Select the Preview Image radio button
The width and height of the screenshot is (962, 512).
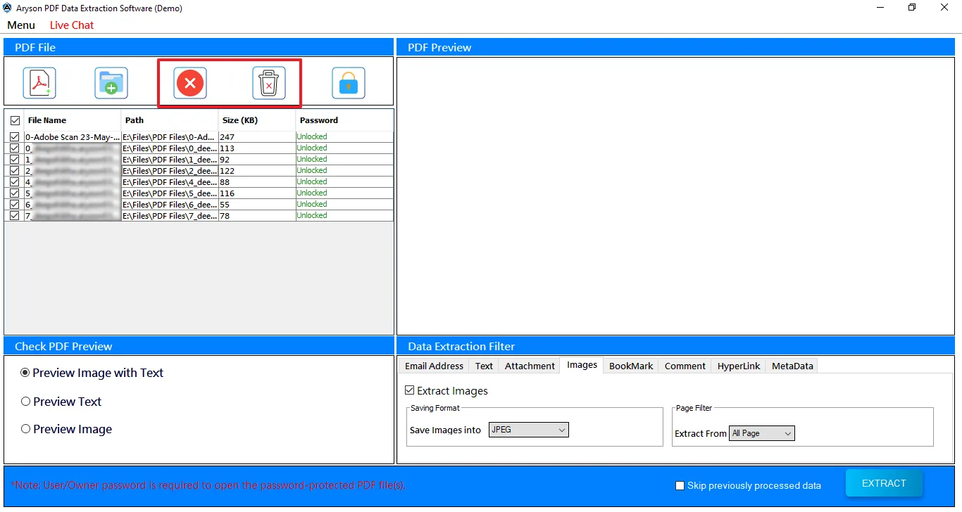(x=25, y=429)
